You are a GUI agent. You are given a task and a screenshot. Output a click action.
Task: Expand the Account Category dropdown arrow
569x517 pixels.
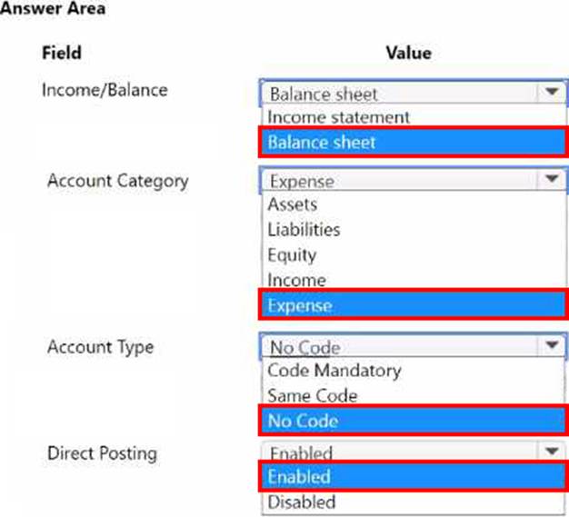[550, 180]
